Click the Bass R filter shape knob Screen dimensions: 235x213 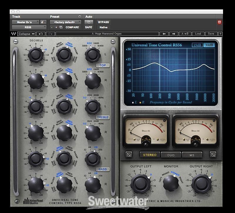click(64, 185)
